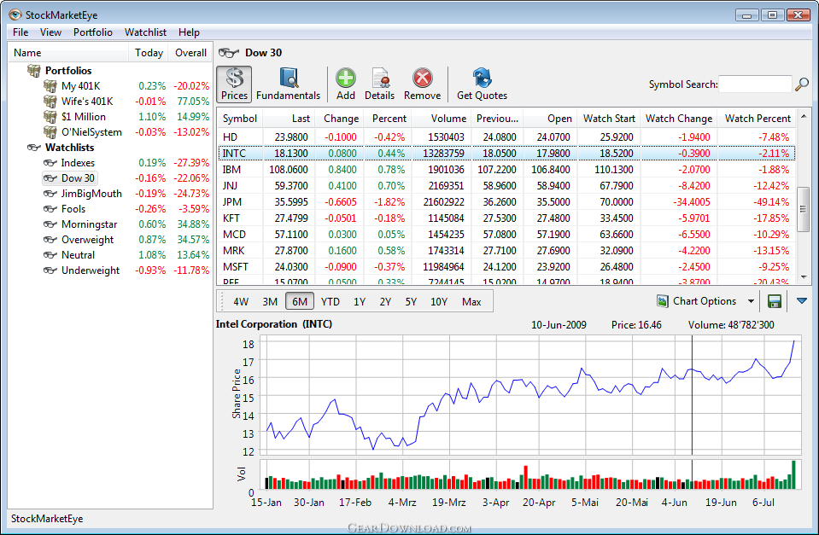The image size is (819, 535).
Task: Click the Portfolios folder icon
Action: click(x=34, y=71)
